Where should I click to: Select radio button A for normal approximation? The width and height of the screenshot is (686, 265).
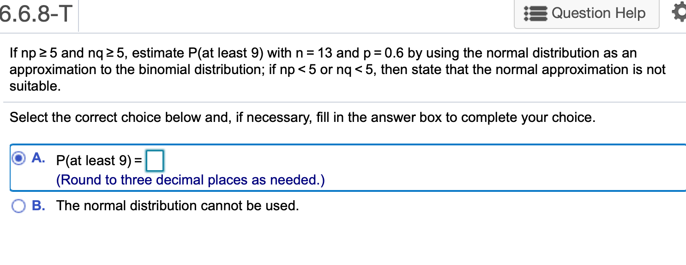tap(18, 158)
